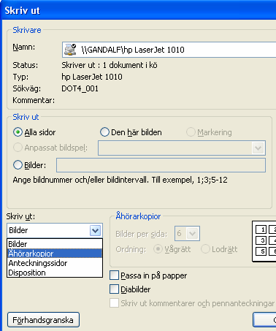This screenshot has height=331, width=276.
Task: Click the hp LaserJet 1010 type value
Action: pyautogui.click(x=92, y=77)
